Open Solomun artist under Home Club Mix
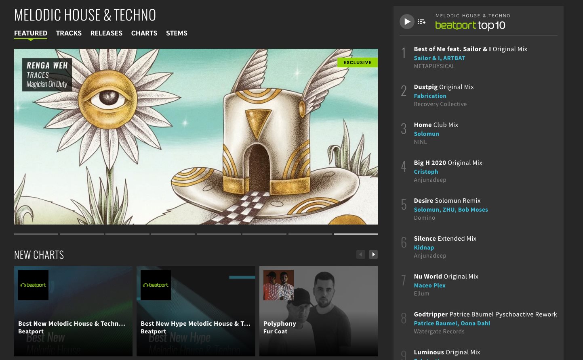This screenshot has width=583, height=360. tap(427, 134)
